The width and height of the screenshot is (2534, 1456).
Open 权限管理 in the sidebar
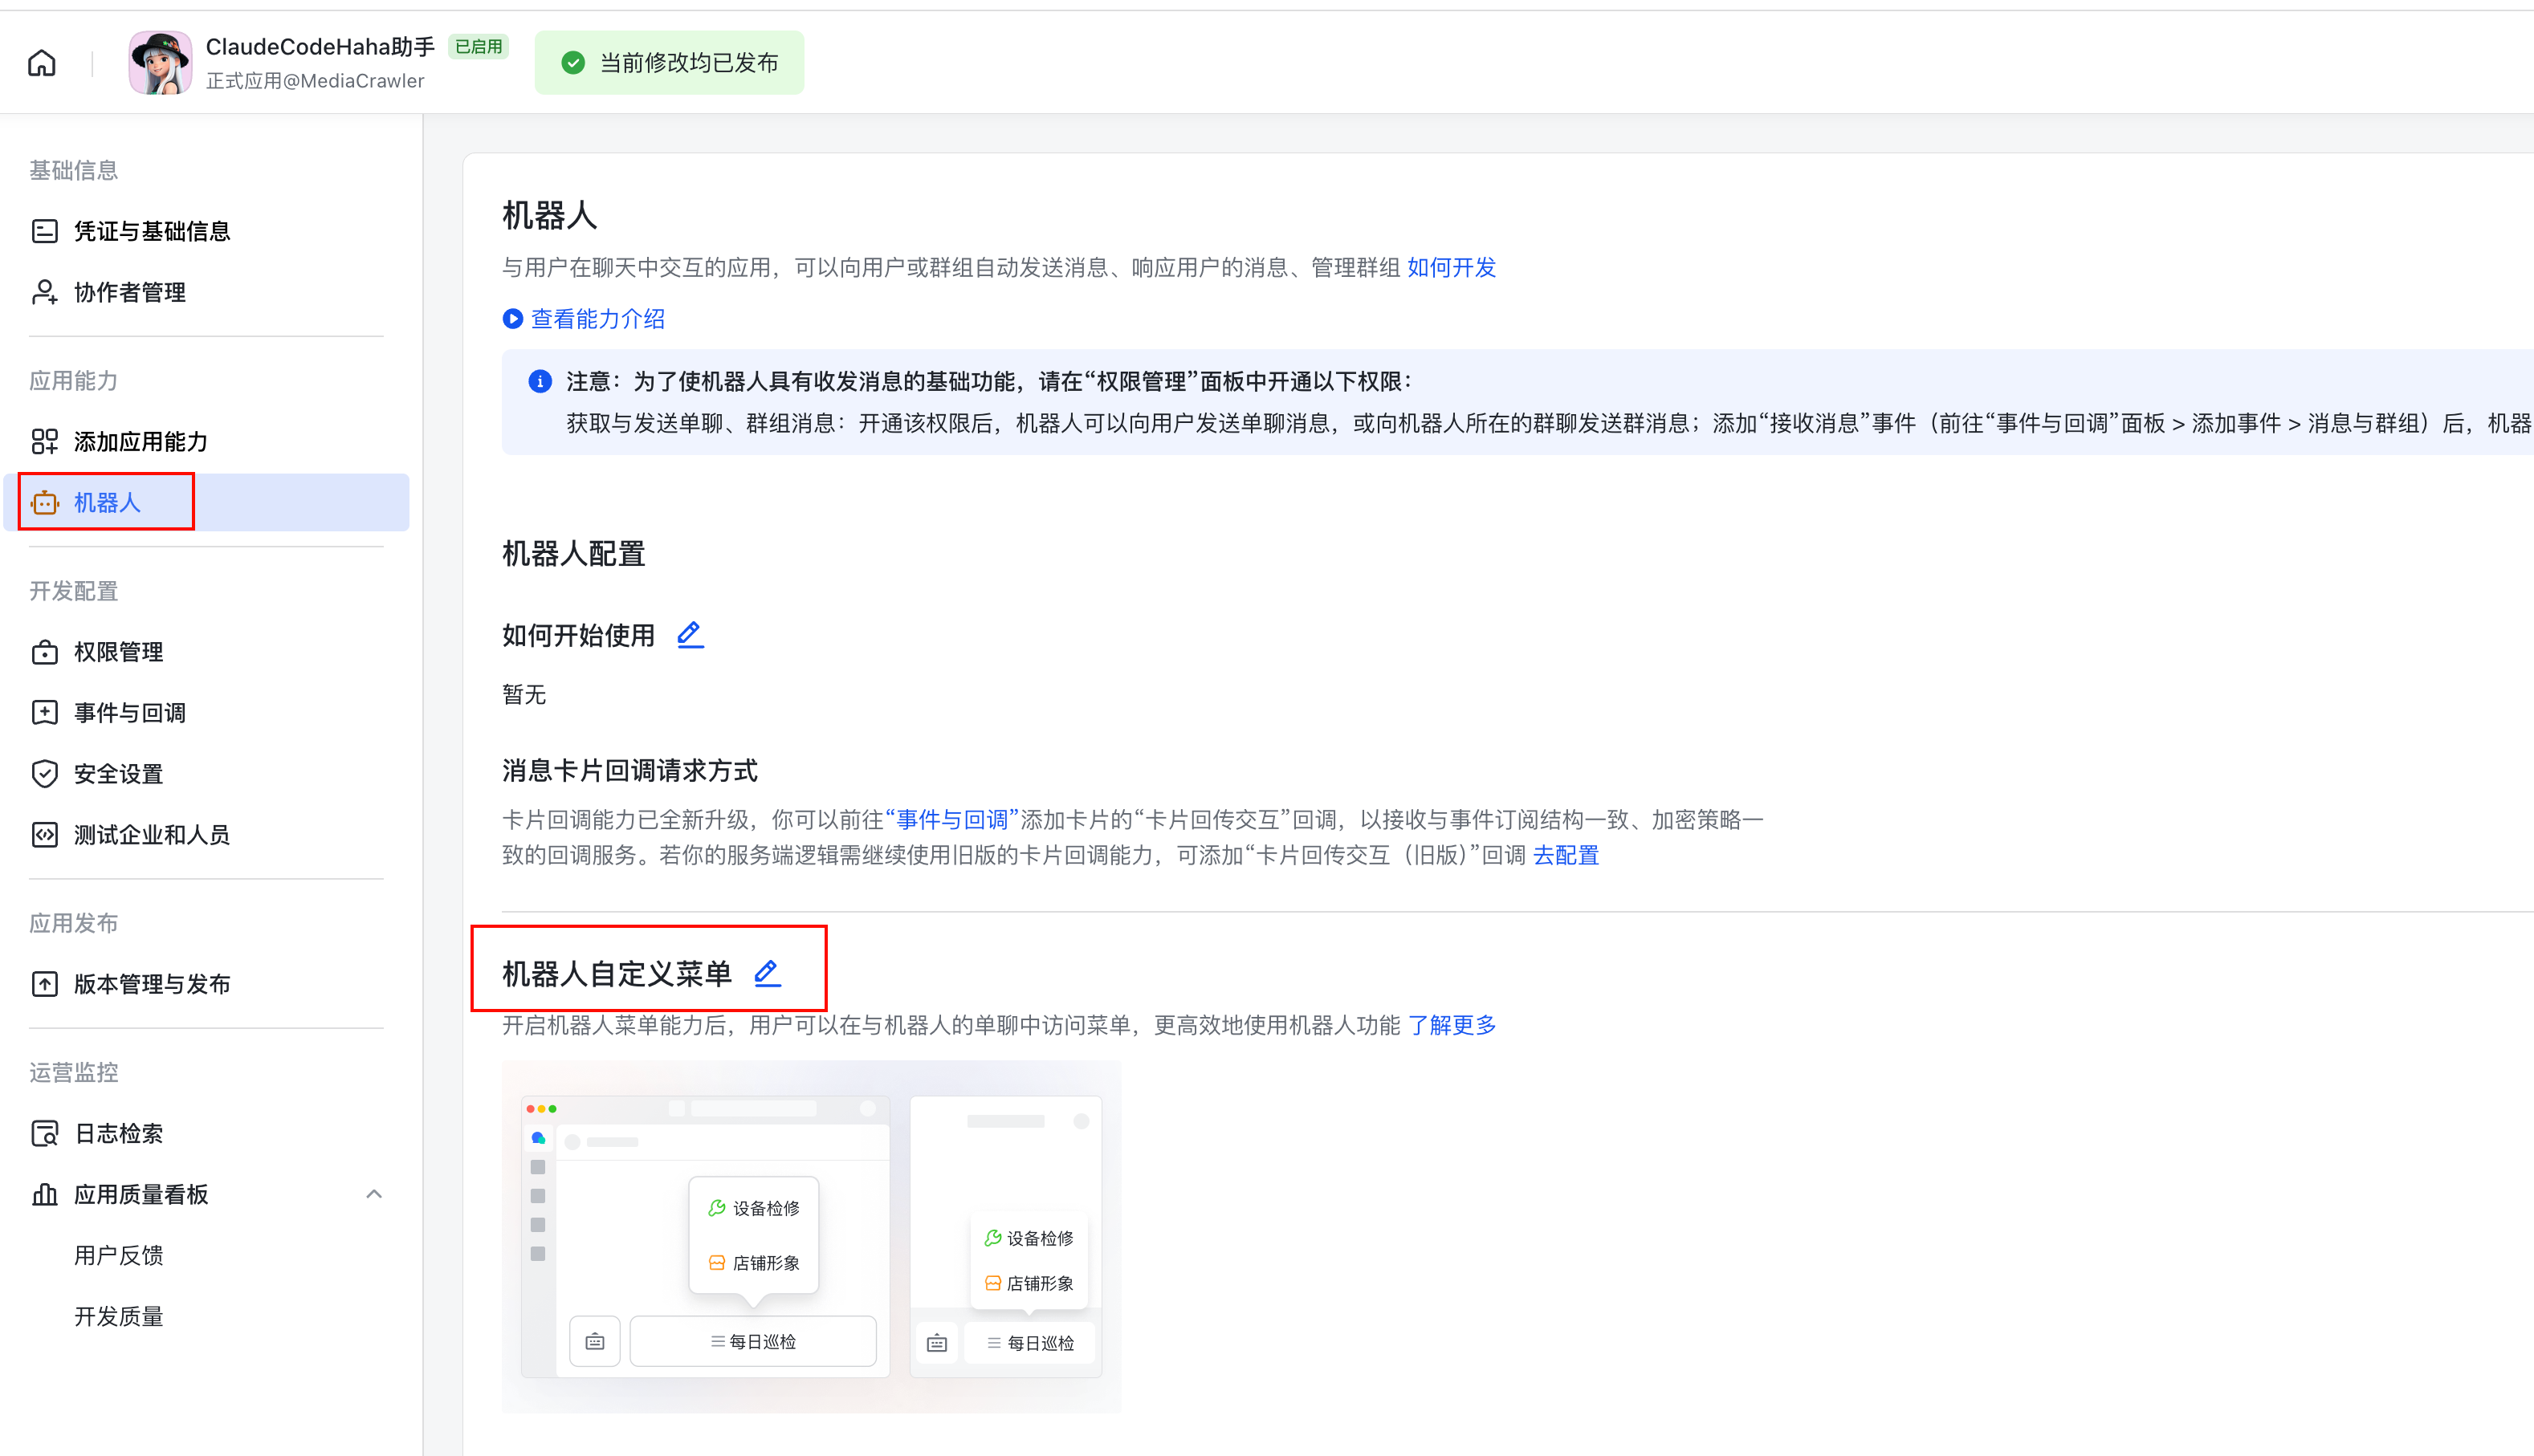coord(118,652)
